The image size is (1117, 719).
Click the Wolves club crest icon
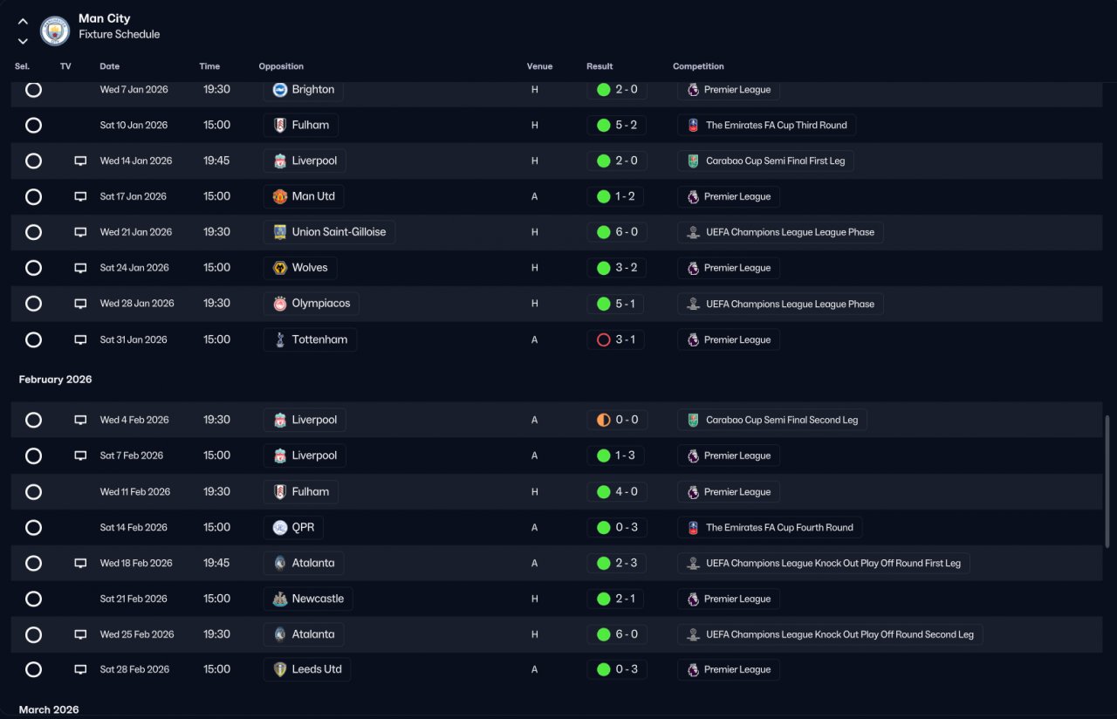coord(279,268)
